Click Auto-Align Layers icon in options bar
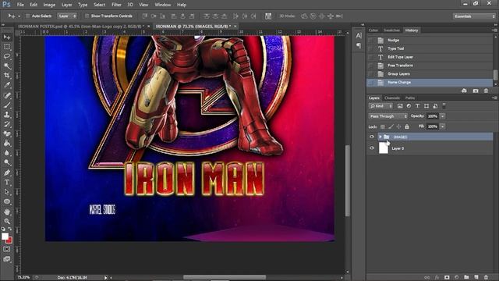Screen dimensions: 499x281 [x=268, y=16]
